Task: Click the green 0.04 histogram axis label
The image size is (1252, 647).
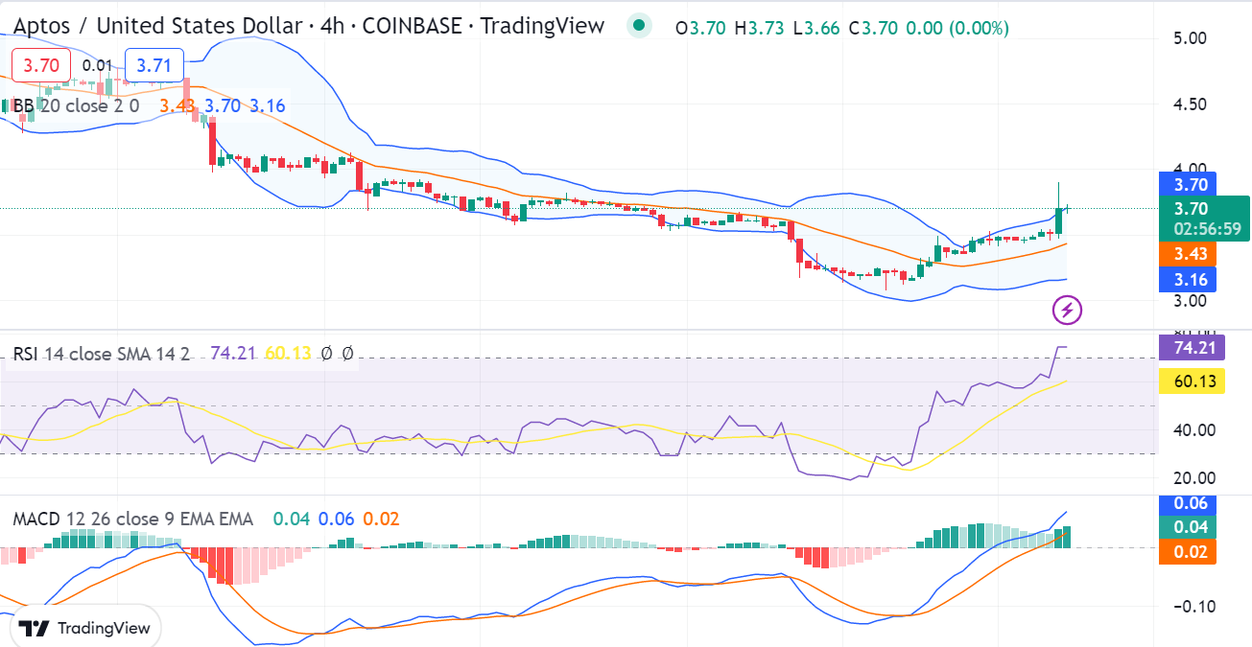Action: point(1188,527)
